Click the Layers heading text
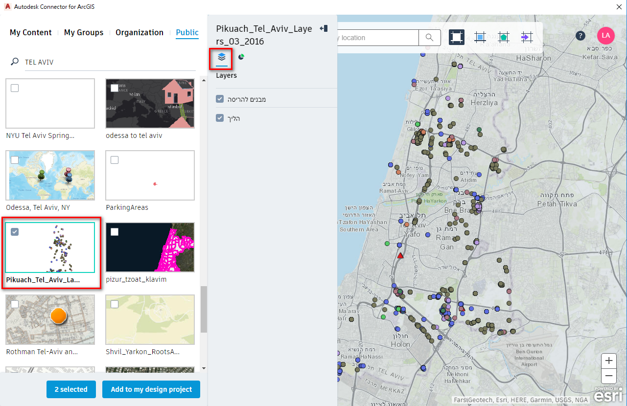Viewport: 627px width, 406px height. [x=226, y=76]
